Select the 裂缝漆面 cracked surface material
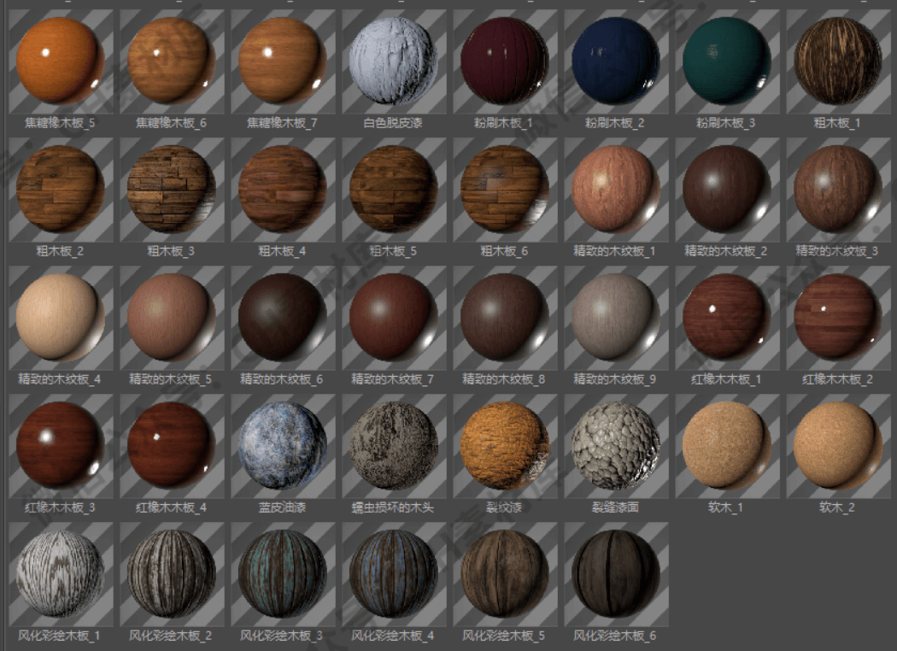Screen dimensions: 897x651 (615, 445)
